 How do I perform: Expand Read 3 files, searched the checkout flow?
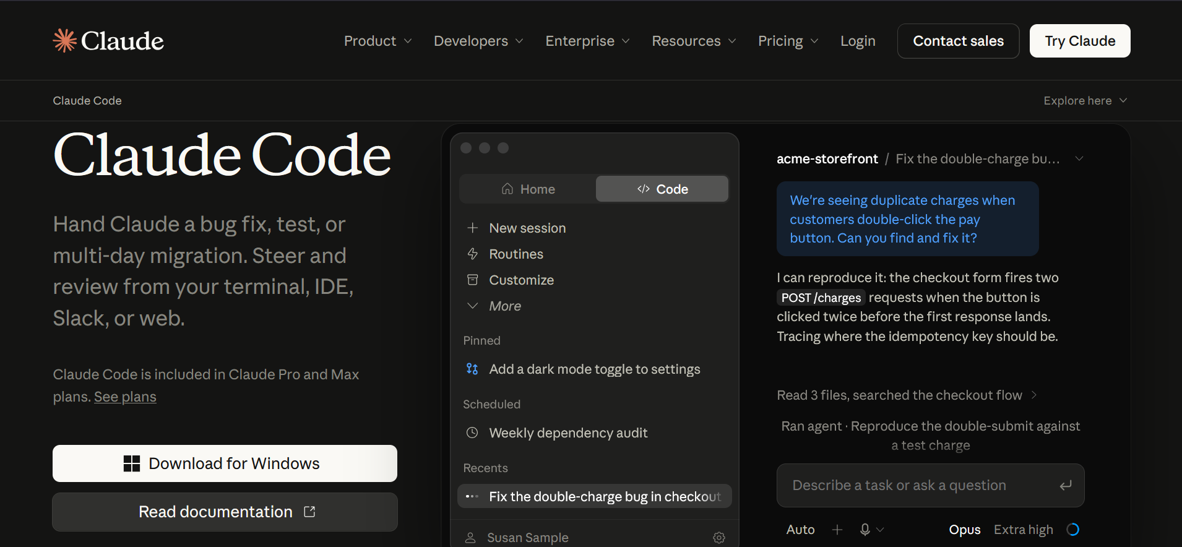907,395
